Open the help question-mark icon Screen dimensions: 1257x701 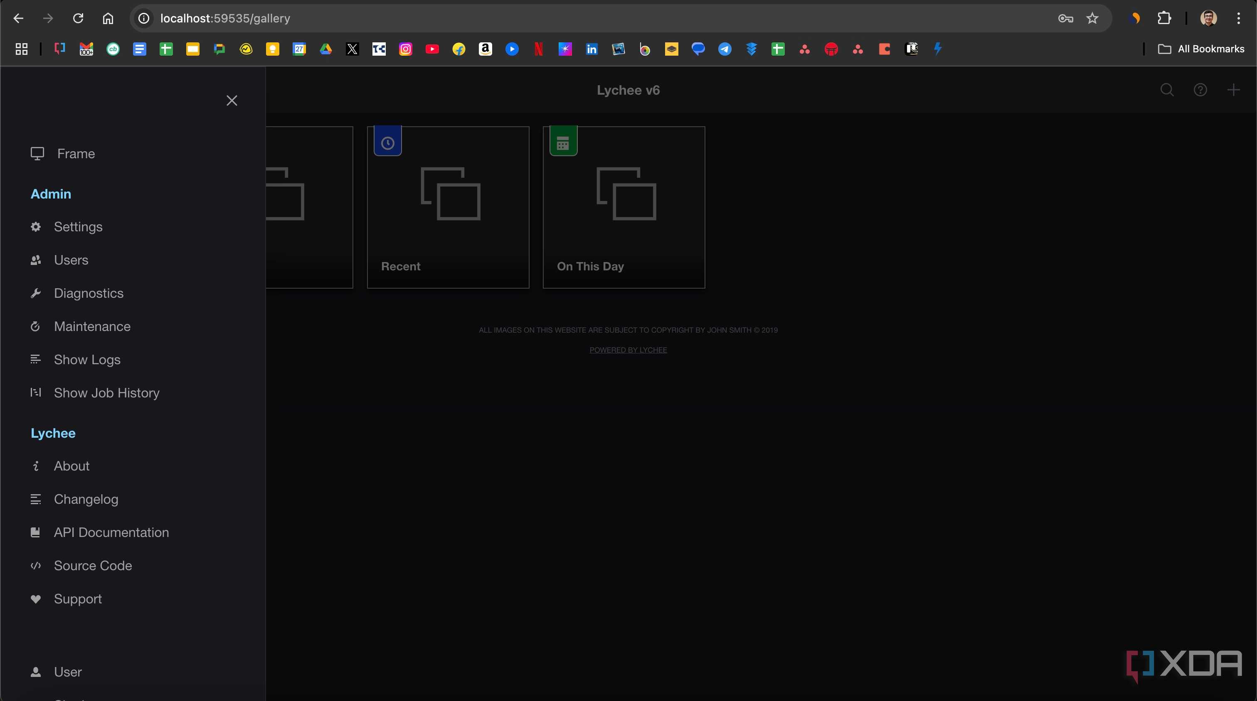click(x=1200, y=90)
